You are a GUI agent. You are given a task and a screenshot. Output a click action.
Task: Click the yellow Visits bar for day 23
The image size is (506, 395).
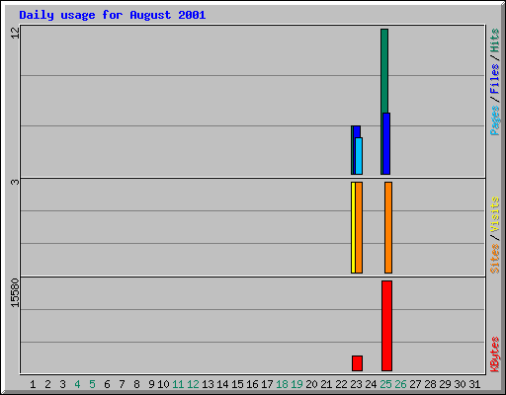pos(353,227)
